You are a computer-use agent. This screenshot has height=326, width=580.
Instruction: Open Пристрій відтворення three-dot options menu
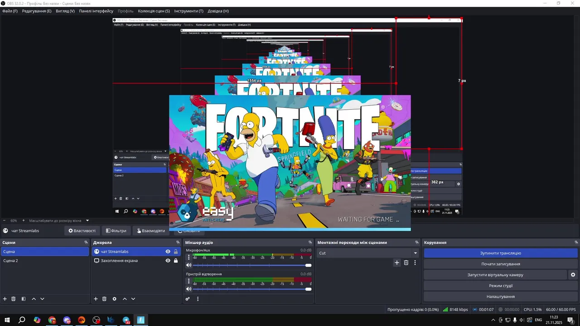pyautogui.click(x=189, y=281)
